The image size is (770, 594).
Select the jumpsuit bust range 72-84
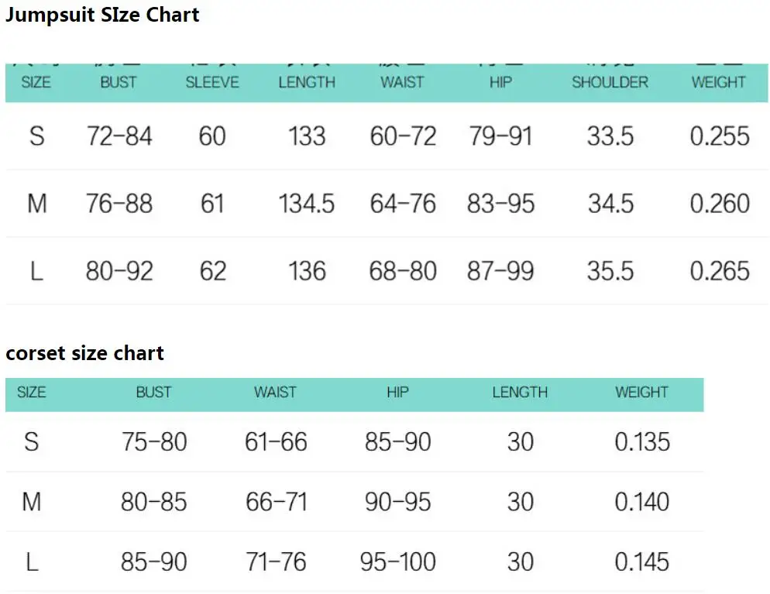click(x=119, y=136)
